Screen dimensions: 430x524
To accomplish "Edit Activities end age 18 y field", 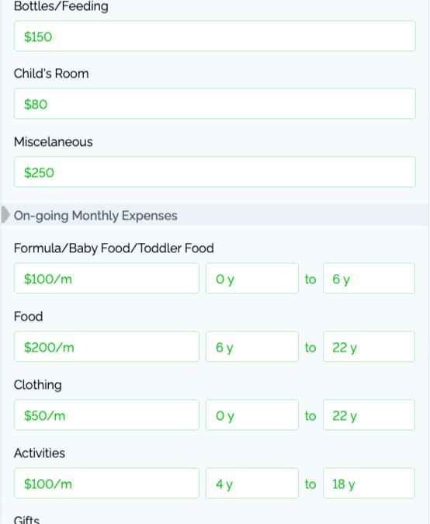I will tap(369, 483).
